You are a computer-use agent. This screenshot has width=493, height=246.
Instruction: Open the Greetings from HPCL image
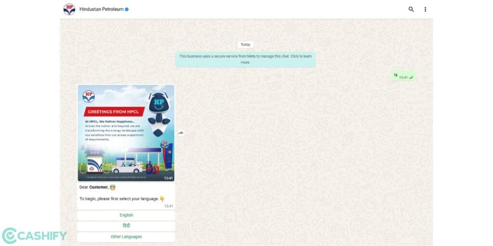126,133
